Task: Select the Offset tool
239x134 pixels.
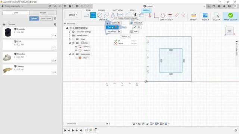Action: pyautogui.click(x=142, y=15)
